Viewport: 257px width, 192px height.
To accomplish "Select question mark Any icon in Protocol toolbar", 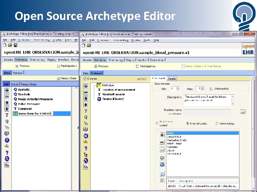I will click(86, 148).
